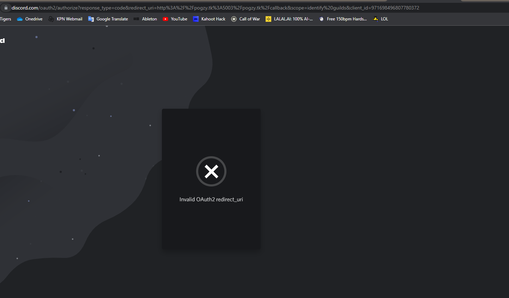Click the X error symbol on the card
Image resolution: width=509 pixels, height=298 pixels.
211,171
